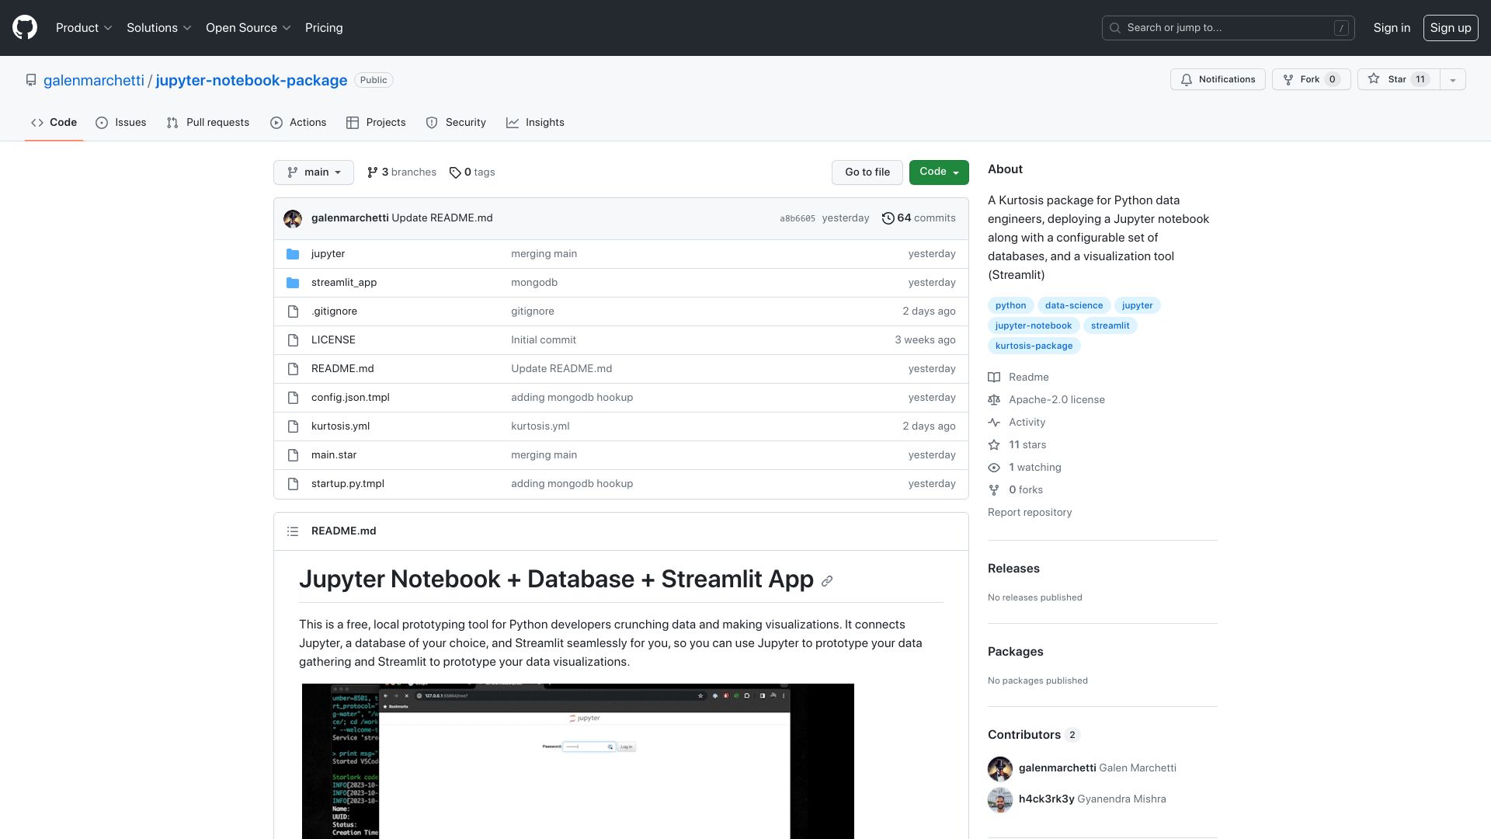Switch to the Pull requests tab

207,123
